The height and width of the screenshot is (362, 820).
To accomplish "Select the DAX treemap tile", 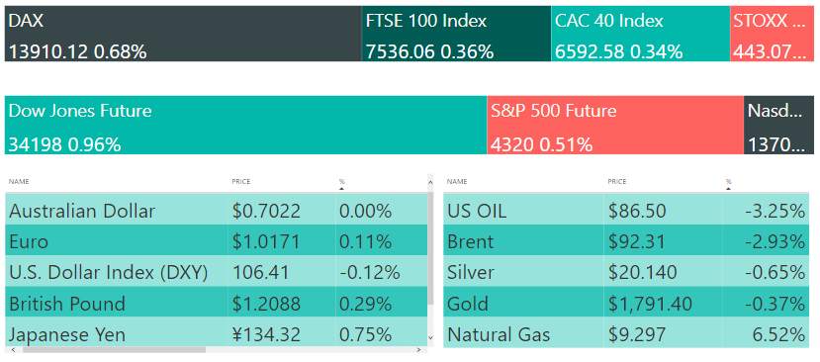I will coord(183,34).
